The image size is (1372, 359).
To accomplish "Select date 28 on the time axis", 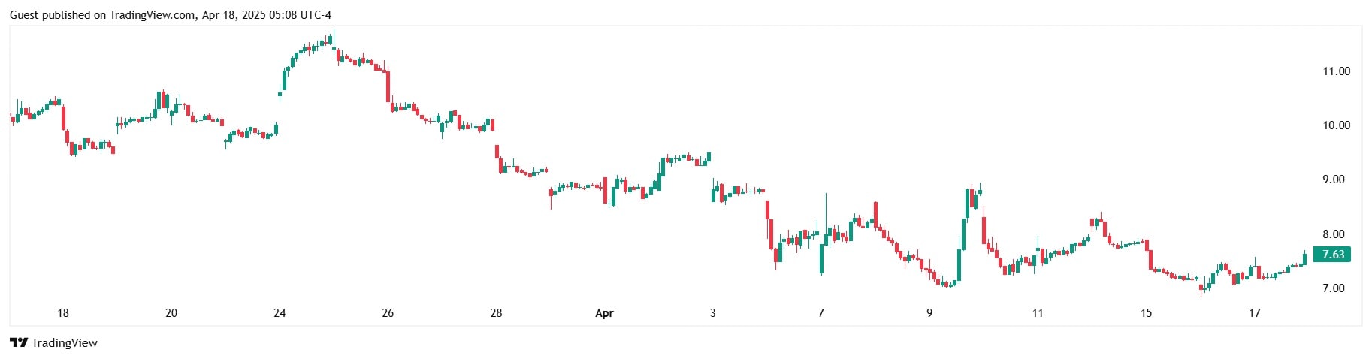I will pos(496,313).
